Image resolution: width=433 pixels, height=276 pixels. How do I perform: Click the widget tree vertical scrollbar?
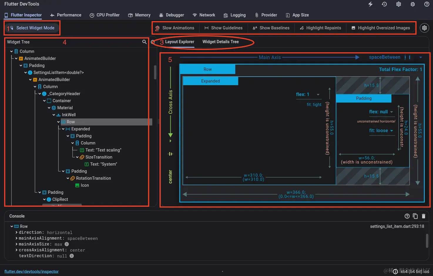[x=155, y=72]
